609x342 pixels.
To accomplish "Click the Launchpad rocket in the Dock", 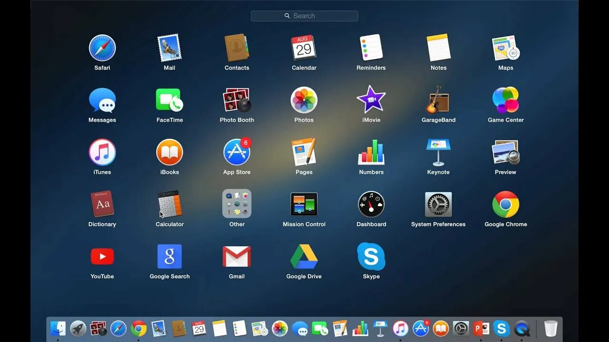I will pyautogui.click(x=78, y=328).
